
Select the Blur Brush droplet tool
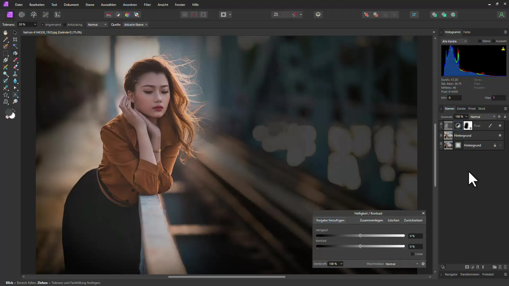[15, 81]
